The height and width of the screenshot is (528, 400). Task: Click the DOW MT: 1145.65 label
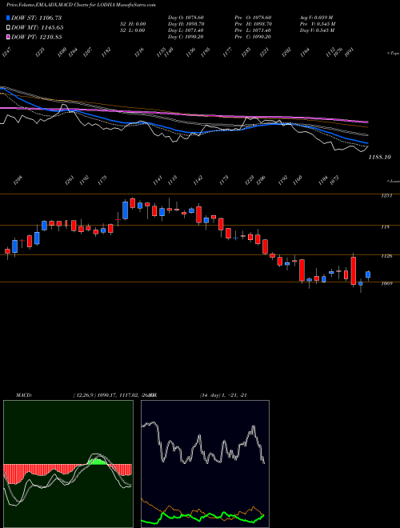point(38,28)
